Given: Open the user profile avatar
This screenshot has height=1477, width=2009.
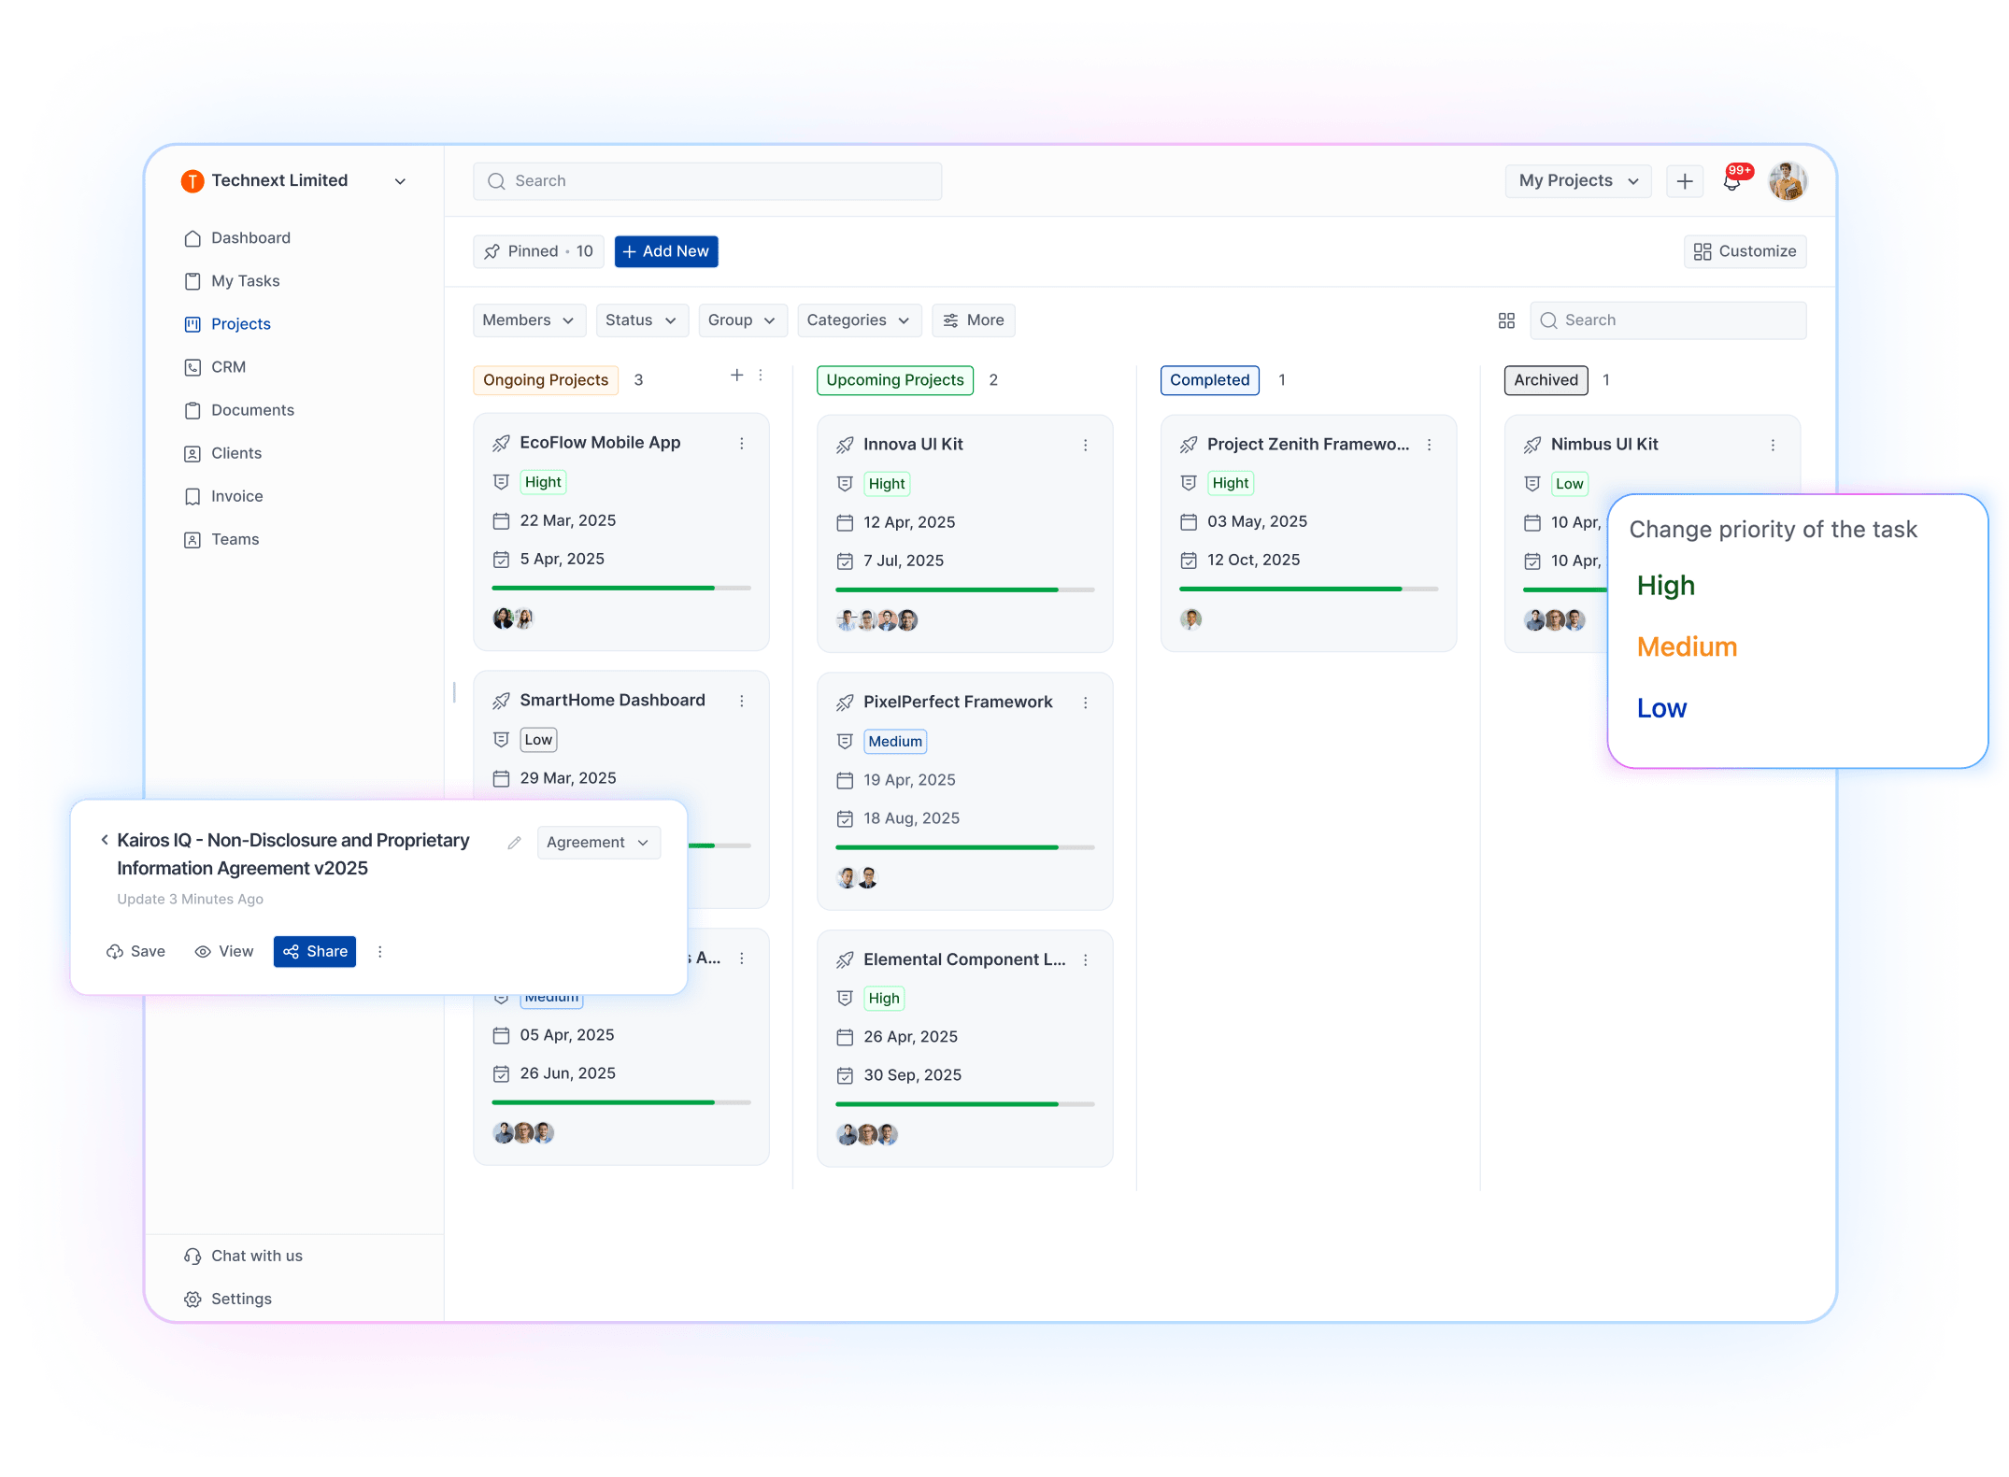Looking at the screenshot, I should (1788, 181).
